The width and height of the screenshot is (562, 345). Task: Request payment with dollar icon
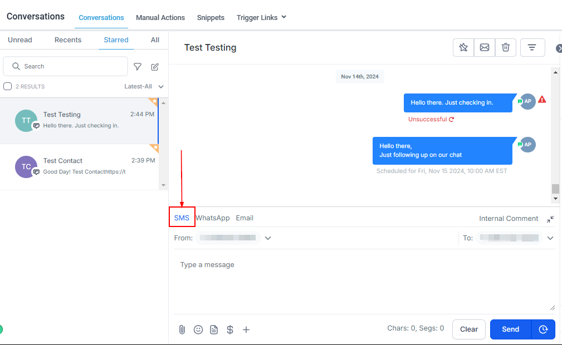(230, 329)
